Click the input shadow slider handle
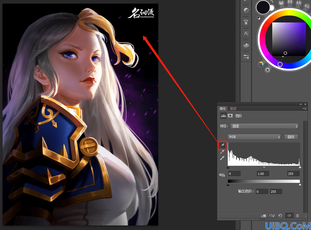The height and width of the screenshot is (230, 311). (x=228, y=167)
